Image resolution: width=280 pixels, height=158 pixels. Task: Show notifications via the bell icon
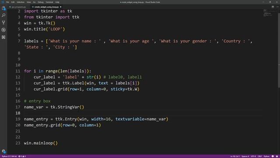[x=277, y=156]
